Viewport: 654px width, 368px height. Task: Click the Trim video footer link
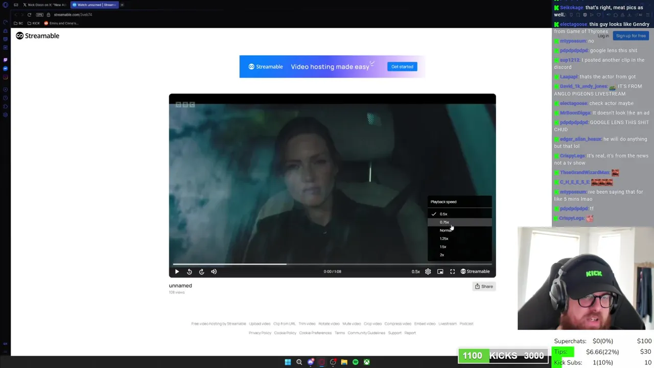[307, 324]
